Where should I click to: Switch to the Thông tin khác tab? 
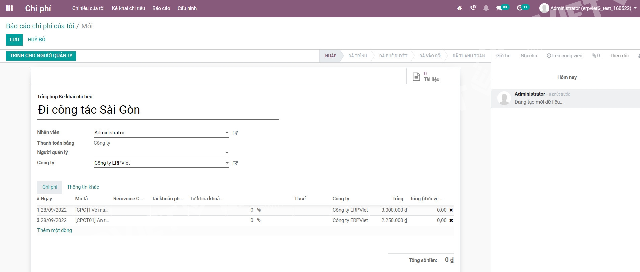click(83, 187)
